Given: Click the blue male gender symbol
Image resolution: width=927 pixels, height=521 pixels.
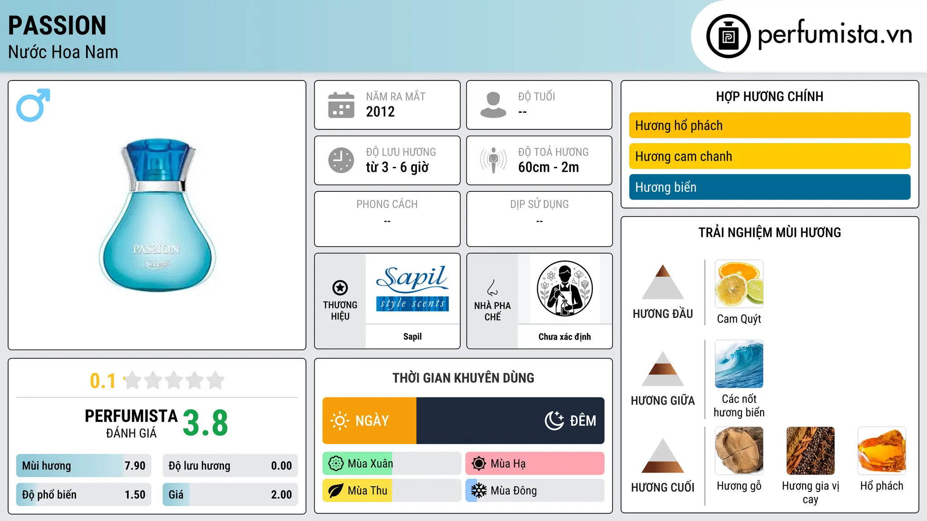Looking at the screenshot, I should point(33,105).
